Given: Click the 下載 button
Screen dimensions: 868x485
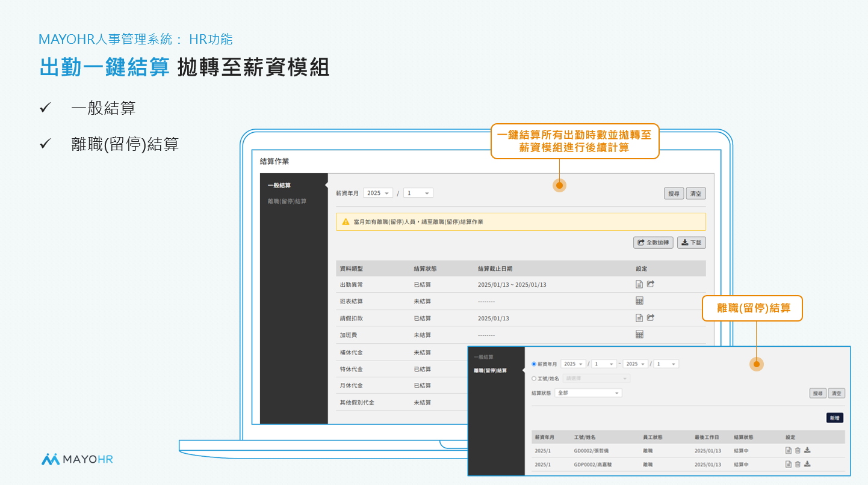Looking at the screenshot, I should (692, 243).
